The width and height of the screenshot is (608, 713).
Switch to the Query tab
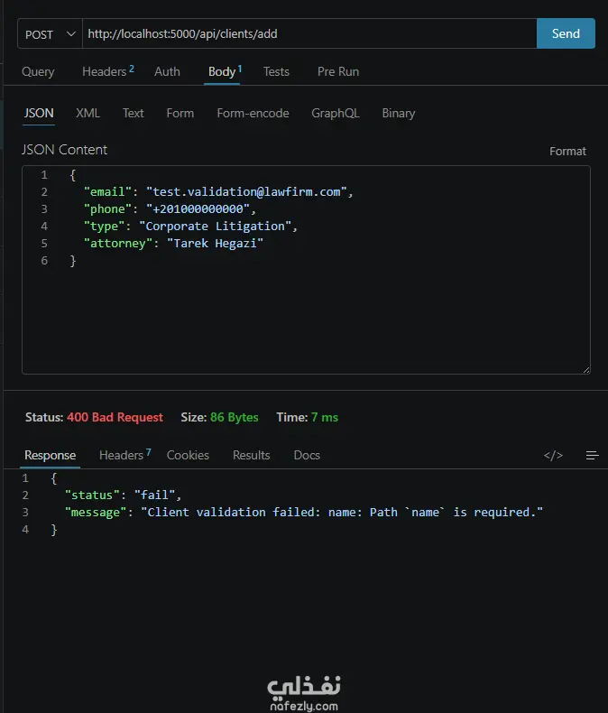38,72
